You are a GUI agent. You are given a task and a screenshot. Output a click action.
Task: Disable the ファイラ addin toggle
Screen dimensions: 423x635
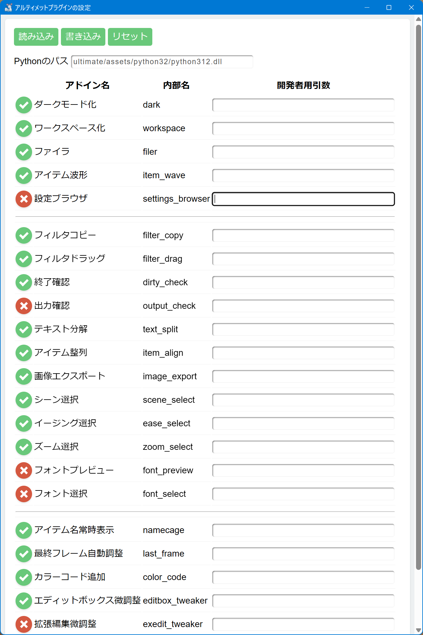(x=24, y=152)
